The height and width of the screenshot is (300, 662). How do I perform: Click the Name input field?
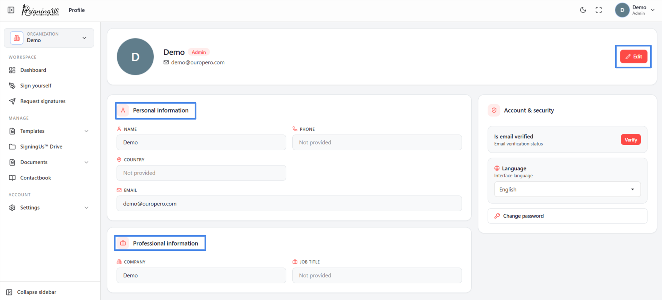[x=201, y=142]
